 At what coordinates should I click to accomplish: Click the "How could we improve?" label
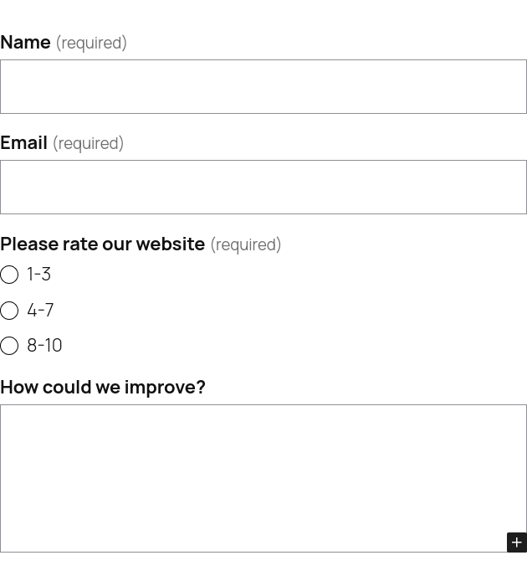tap(102, 387)
